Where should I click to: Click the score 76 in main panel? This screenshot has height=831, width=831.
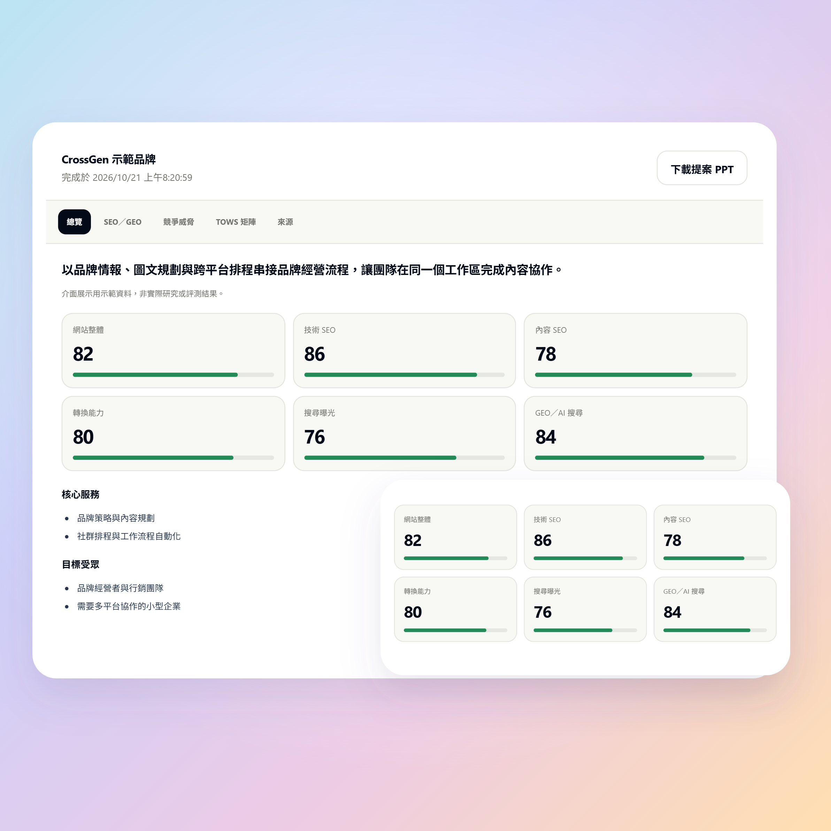pyautogui.click(x=314, y=437)
